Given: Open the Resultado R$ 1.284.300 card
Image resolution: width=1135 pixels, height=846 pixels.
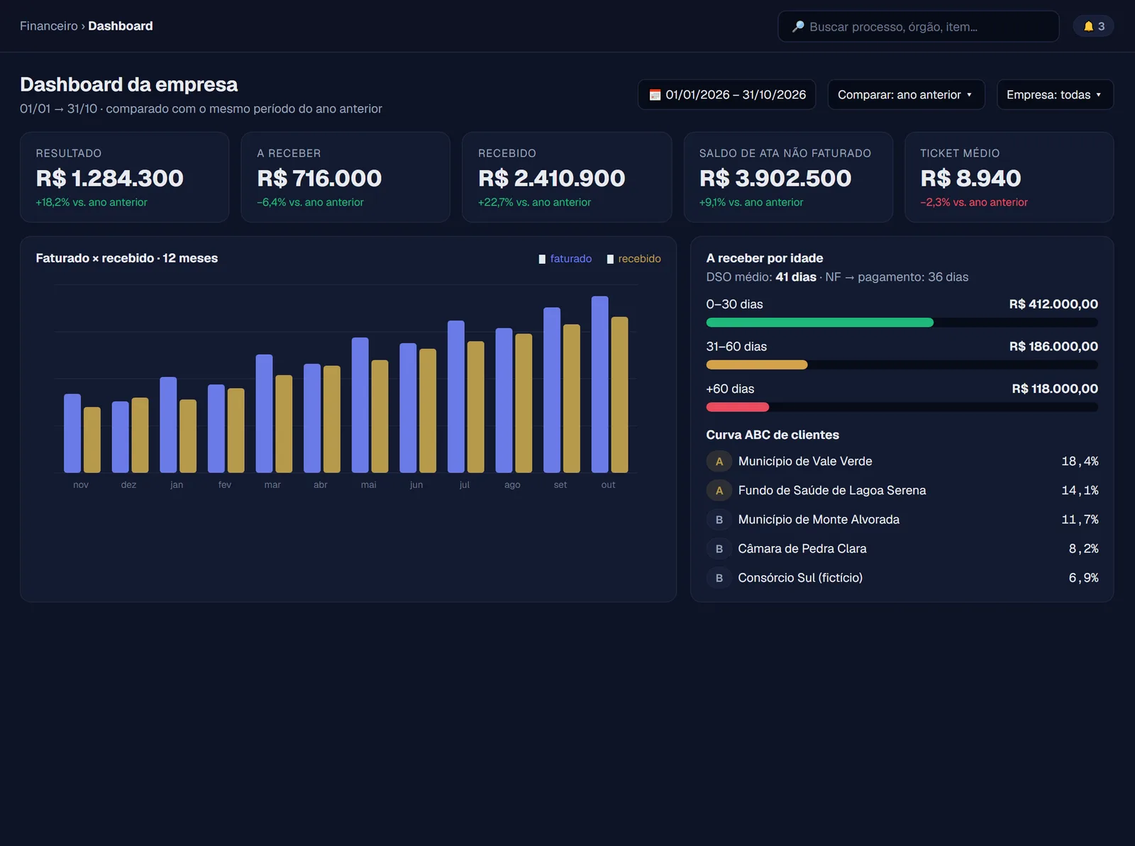Looking at the screenshot, I should coord(124,177).
